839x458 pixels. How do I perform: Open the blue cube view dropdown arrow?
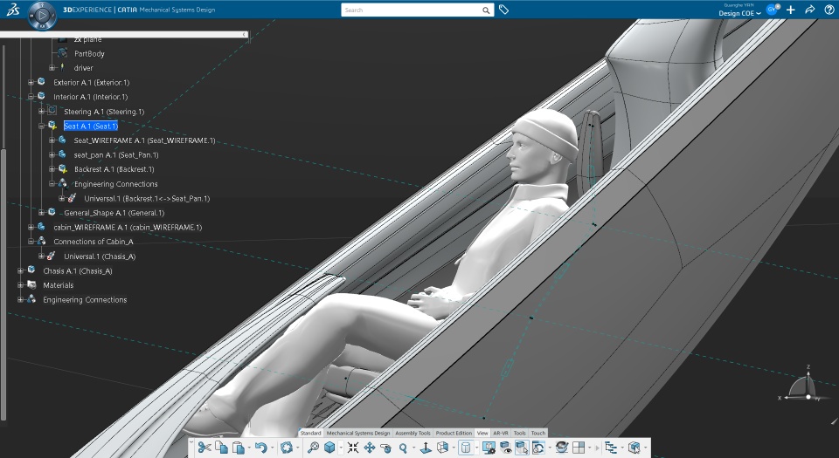340,448
